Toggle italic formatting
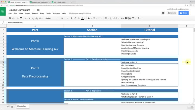 coord(75,18)
